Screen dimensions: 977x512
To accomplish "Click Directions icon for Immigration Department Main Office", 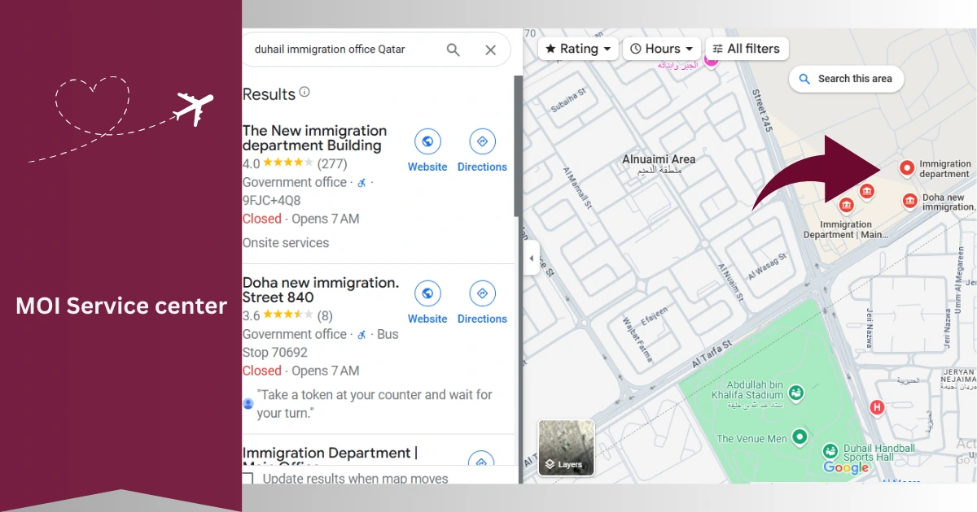I will [x=481, y=458].
